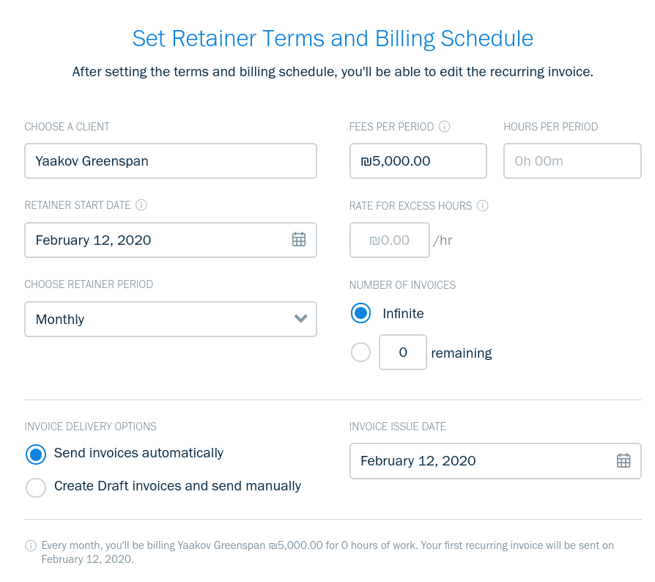Click the Hours Per Period input

(572, 161)
